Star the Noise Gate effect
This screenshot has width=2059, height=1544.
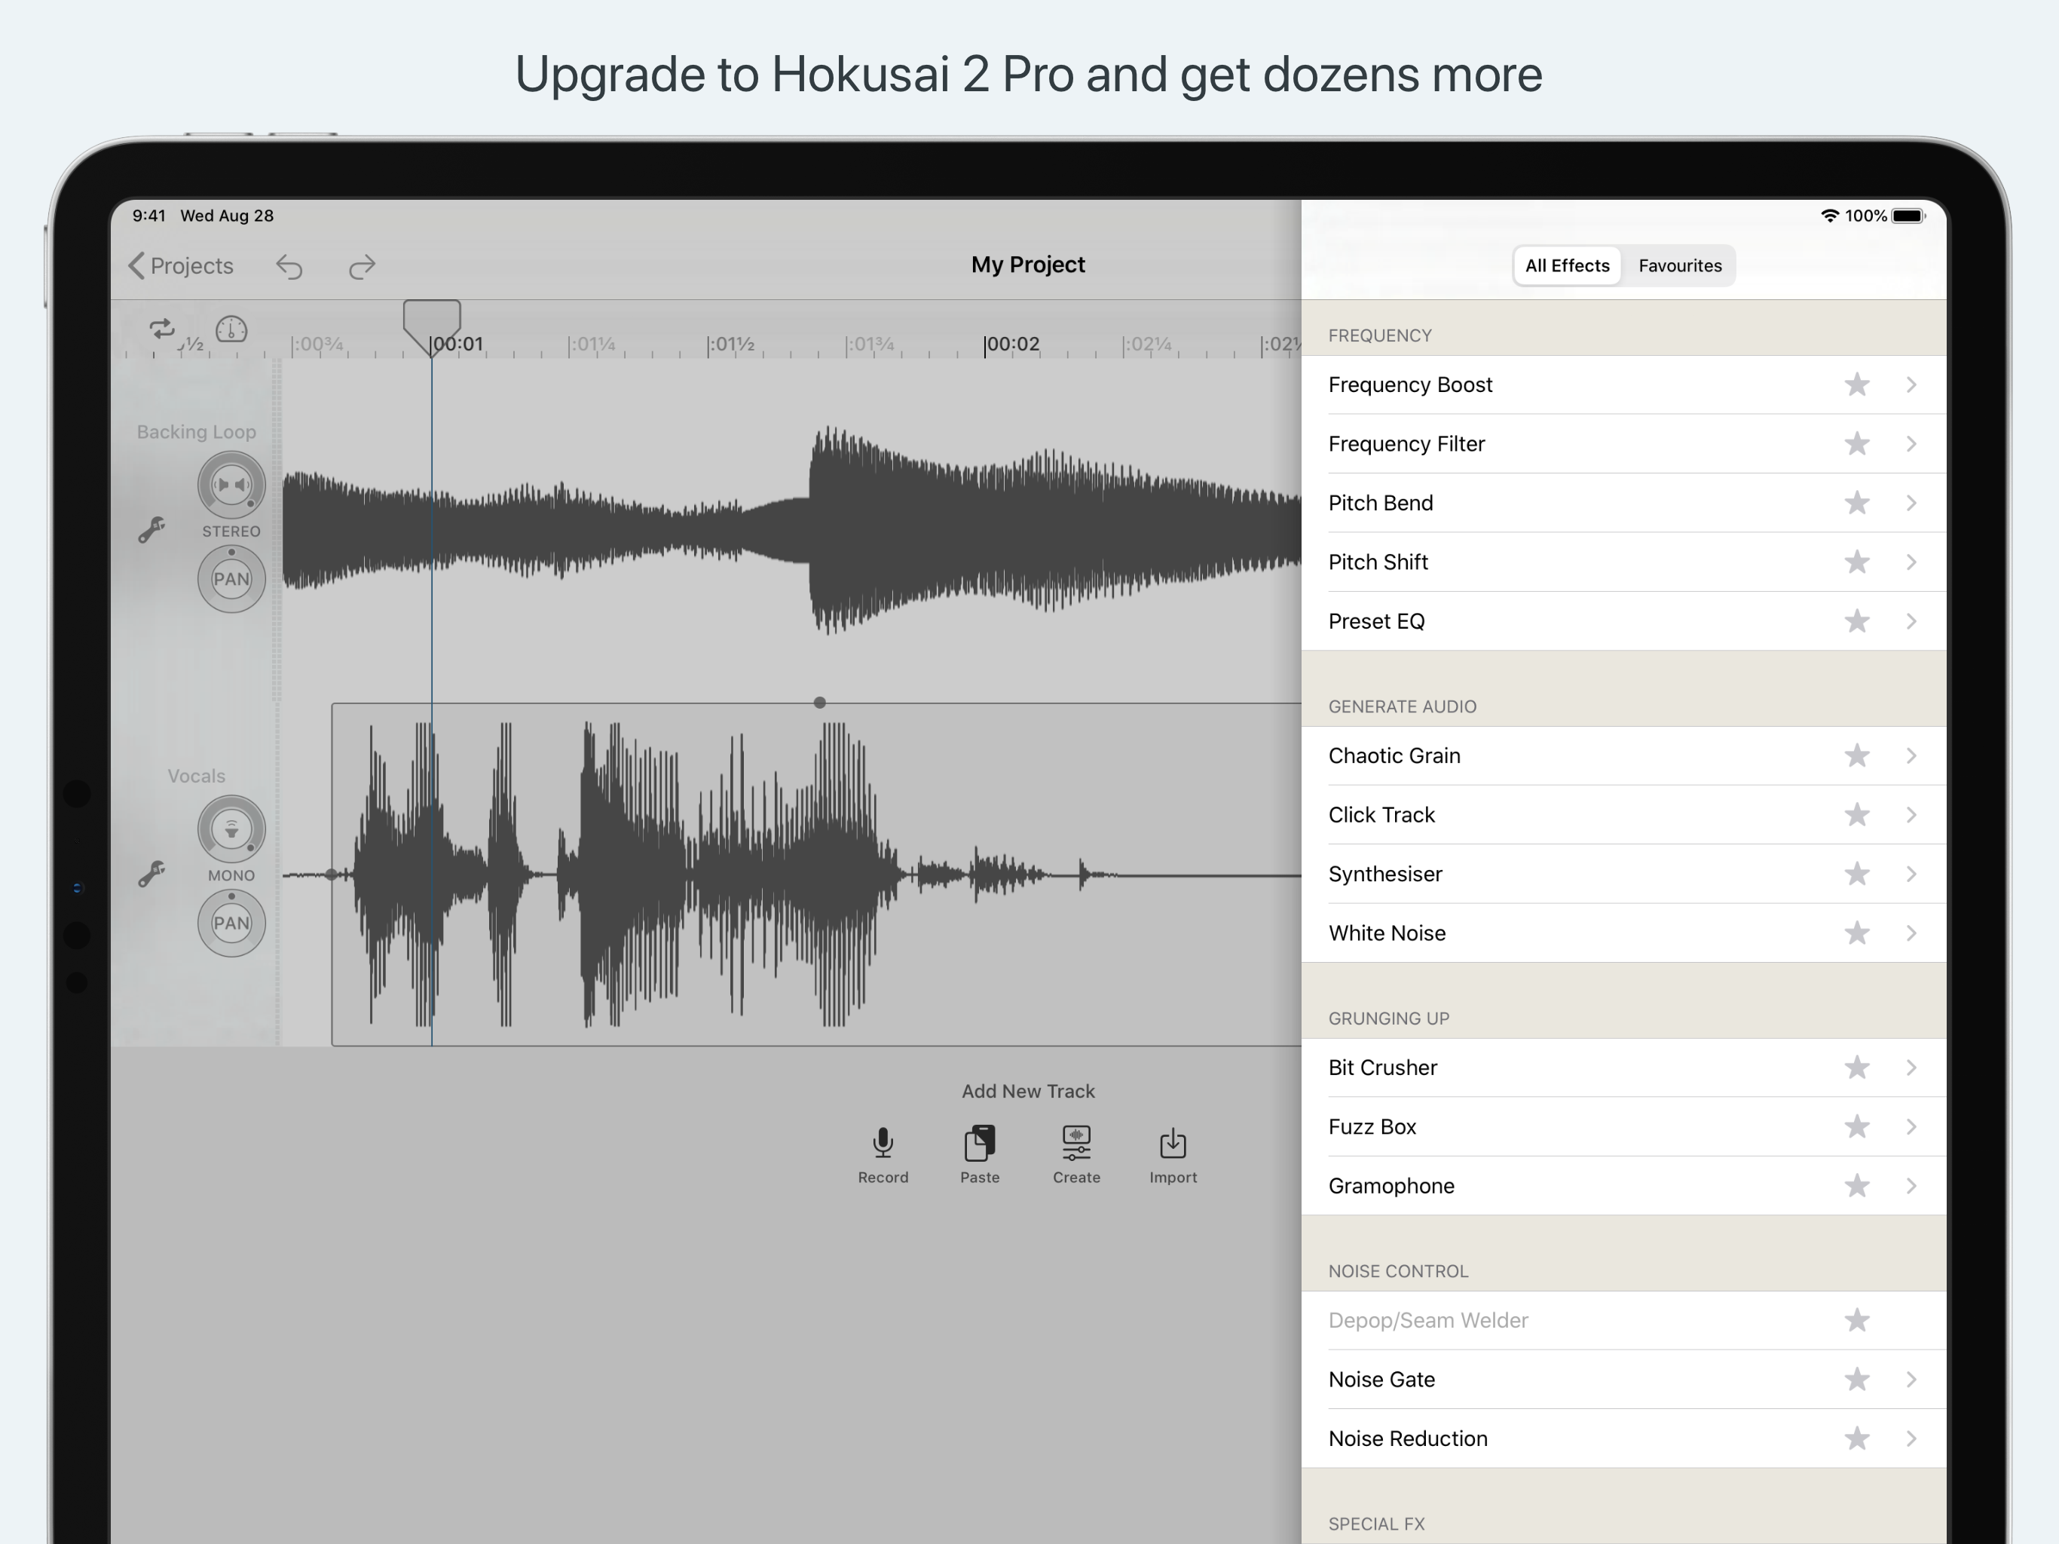coord(1856,1380)
